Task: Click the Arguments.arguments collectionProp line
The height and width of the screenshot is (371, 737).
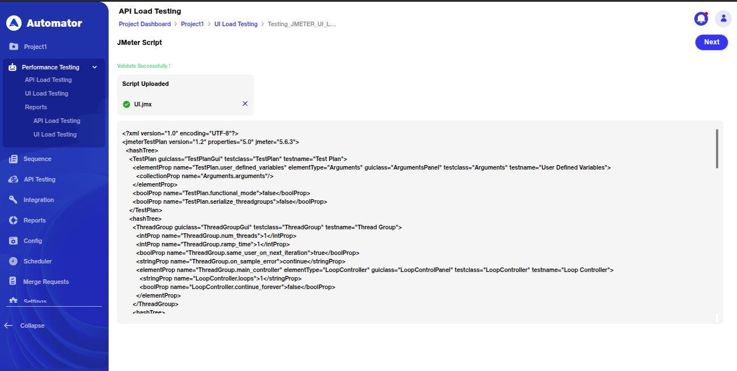Action: pyautogui.click(x=205, y=176)
